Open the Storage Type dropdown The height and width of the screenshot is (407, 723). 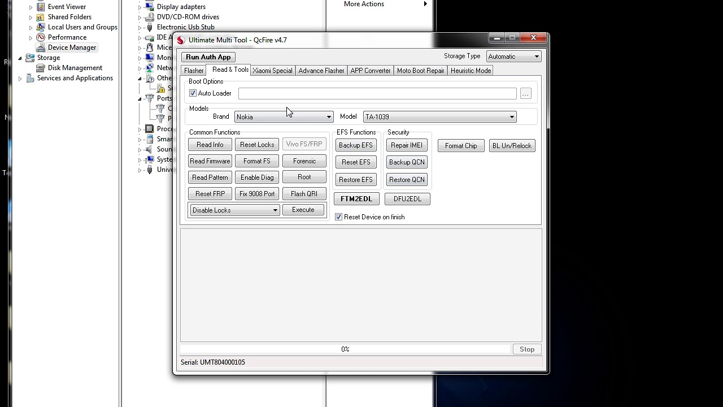(x=513, y=57)
